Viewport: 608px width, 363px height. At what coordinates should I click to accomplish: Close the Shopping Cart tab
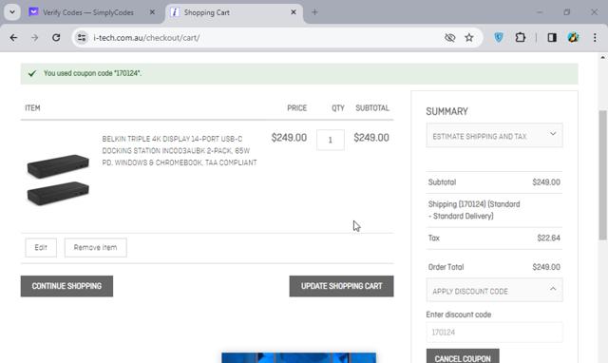click(294, 12)
